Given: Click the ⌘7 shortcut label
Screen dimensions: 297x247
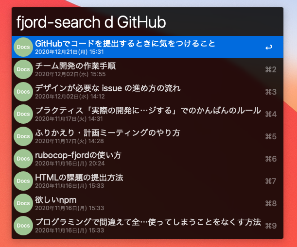Looking at the screenshot, I should coord(271,181).
